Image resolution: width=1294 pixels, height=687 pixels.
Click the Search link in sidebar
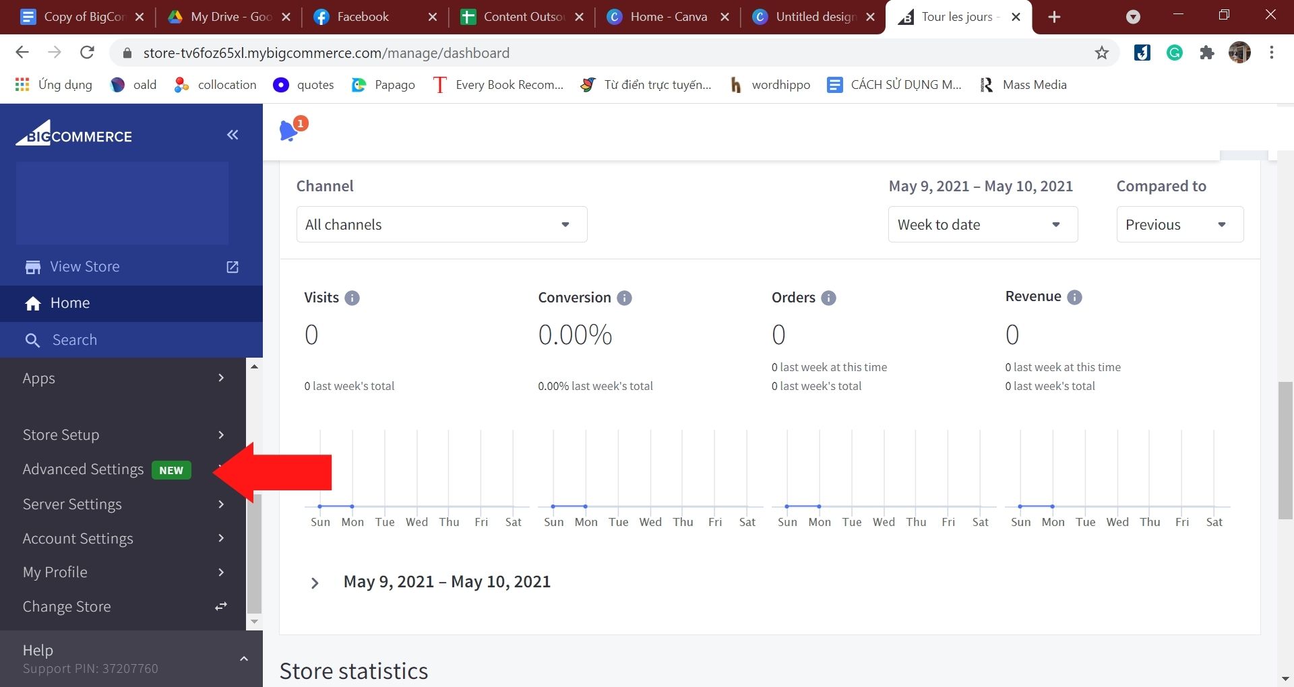tap(74, 340)
